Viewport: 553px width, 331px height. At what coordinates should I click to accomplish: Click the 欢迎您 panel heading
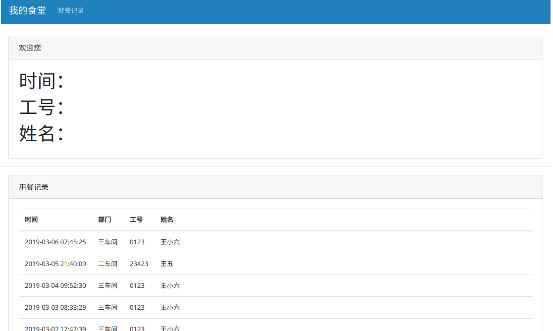[30, 48]
